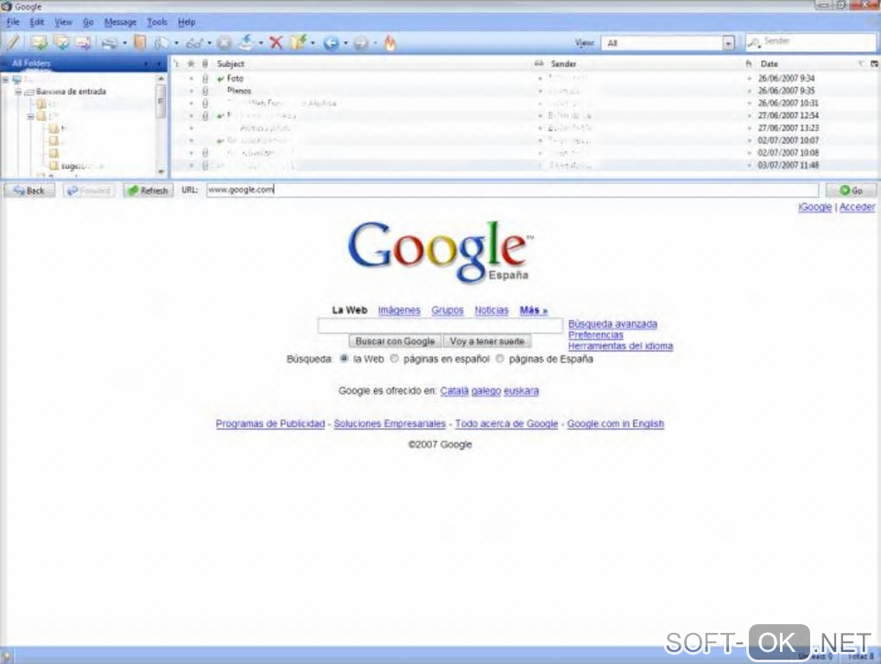Viewport: 881px width, 664px height.
Task: Click the tag/label message toolbar icon
Action: 162,42
